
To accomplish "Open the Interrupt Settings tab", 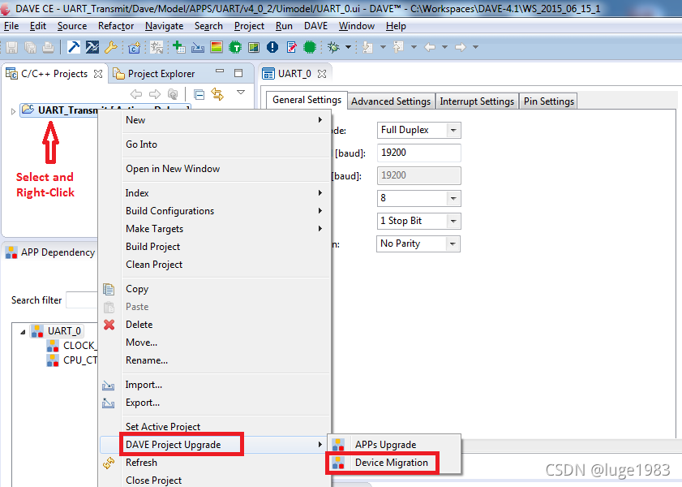I will click(x=477, y=101).
